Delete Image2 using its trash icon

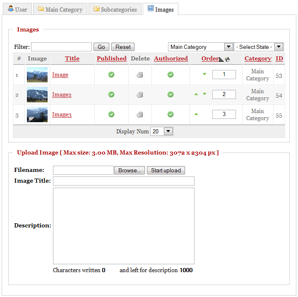pyautogui.click(x=140, y=94)
